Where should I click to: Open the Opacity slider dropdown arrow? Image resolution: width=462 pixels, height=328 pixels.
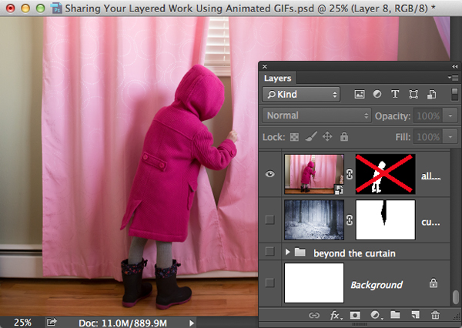(x=450, y=115)
